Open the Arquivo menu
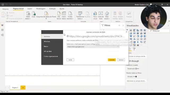 point(5,9)
